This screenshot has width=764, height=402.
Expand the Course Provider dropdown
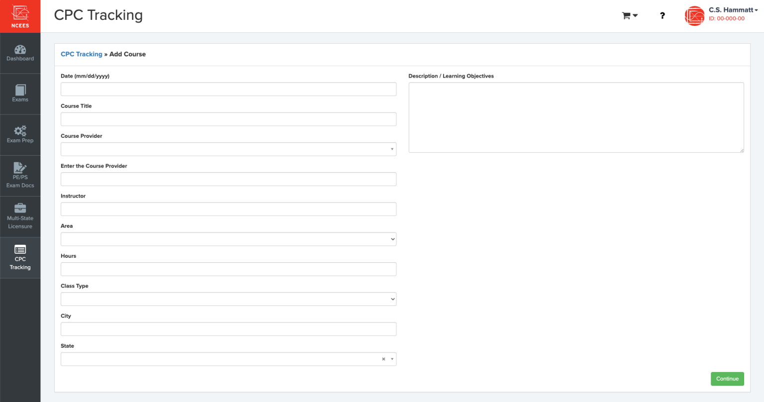coord(228,149)
